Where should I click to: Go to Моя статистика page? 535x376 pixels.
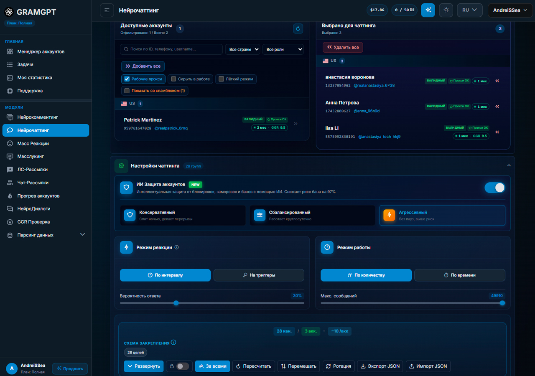(x=46, y=78)
